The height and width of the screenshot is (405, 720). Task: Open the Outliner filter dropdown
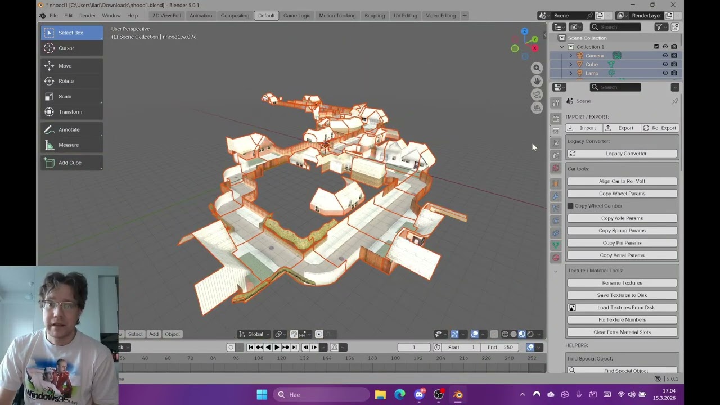[660, 27]
